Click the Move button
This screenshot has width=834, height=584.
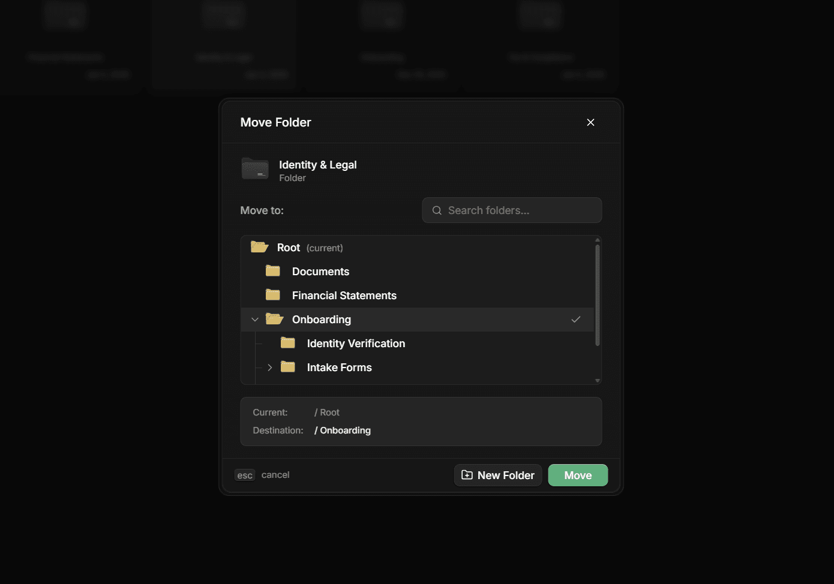coord(577,475)
